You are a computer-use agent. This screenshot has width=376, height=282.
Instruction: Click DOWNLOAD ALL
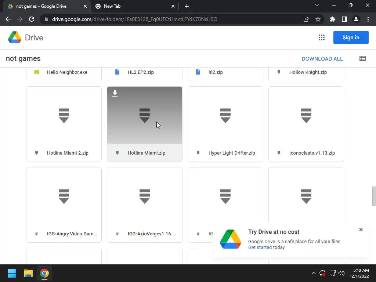(322, 59)
